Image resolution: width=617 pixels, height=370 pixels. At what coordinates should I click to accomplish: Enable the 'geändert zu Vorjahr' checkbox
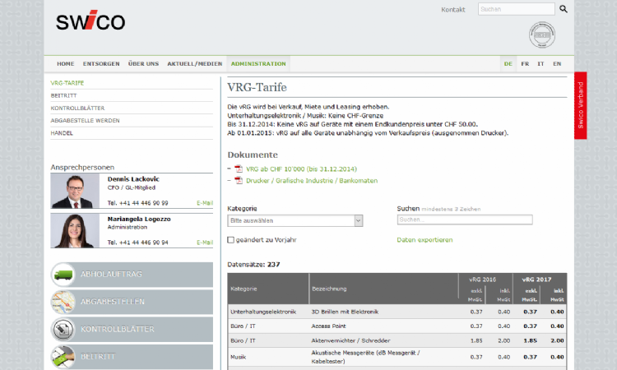[x=231, y=240]
